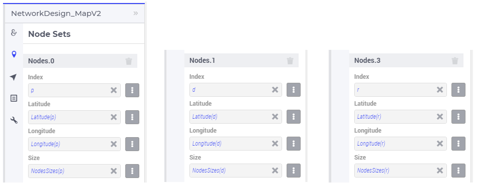
Task: Clear the NodesSizes(r) field in Nodes.3
Action: point(440,171)
